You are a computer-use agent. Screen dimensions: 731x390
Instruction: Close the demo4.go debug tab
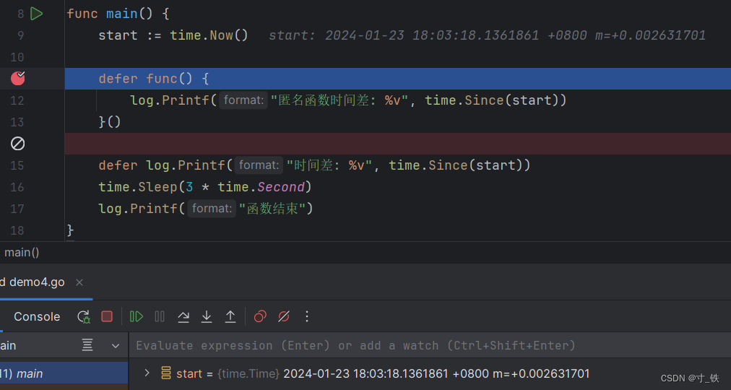[x=79, y=282]
